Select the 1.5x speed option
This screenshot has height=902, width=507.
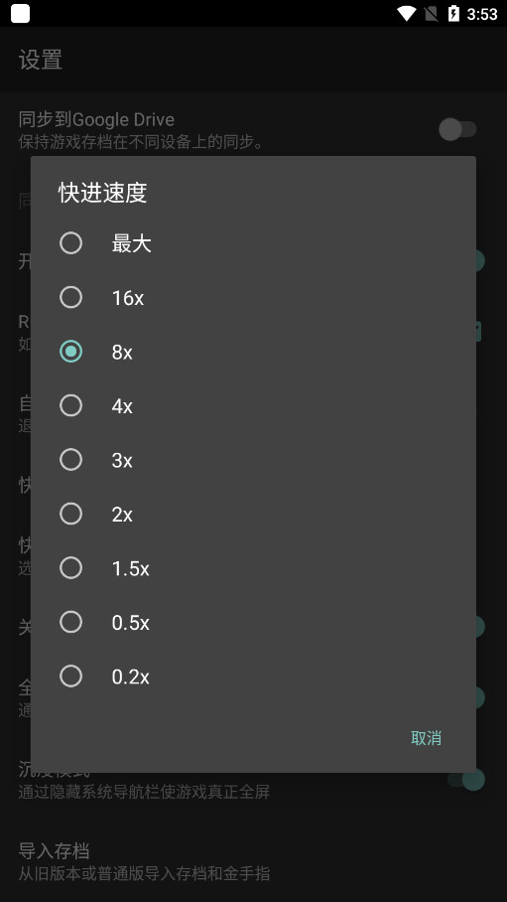[x=70, y=568]
